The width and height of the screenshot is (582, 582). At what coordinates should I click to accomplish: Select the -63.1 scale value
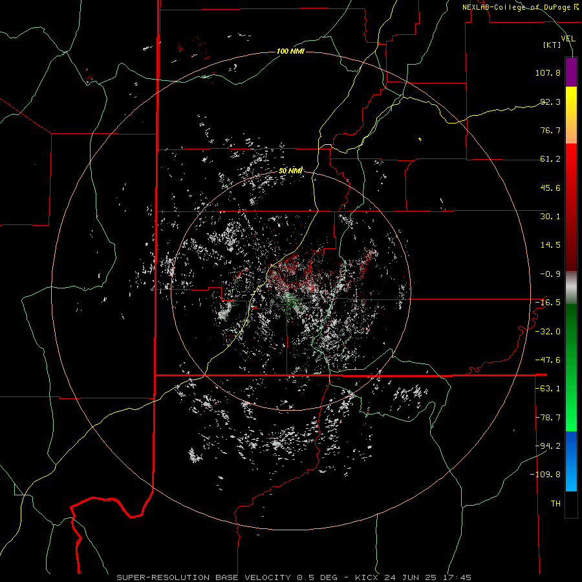tap(548, 389)
